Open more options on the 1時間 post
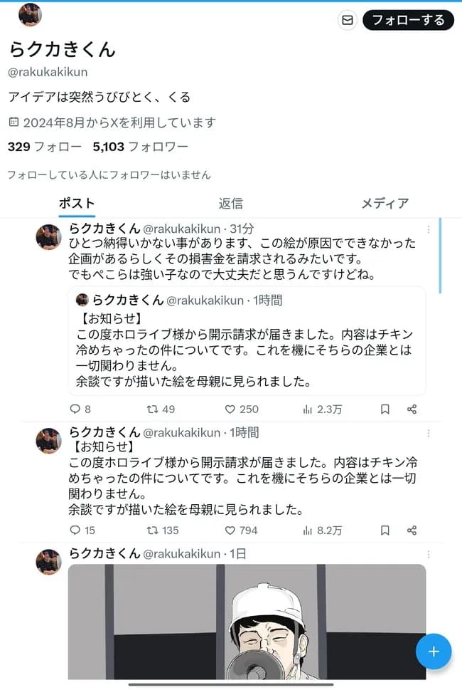Image resolution: width=462 pixels, height=690 pixels. [x=429, y=432]
